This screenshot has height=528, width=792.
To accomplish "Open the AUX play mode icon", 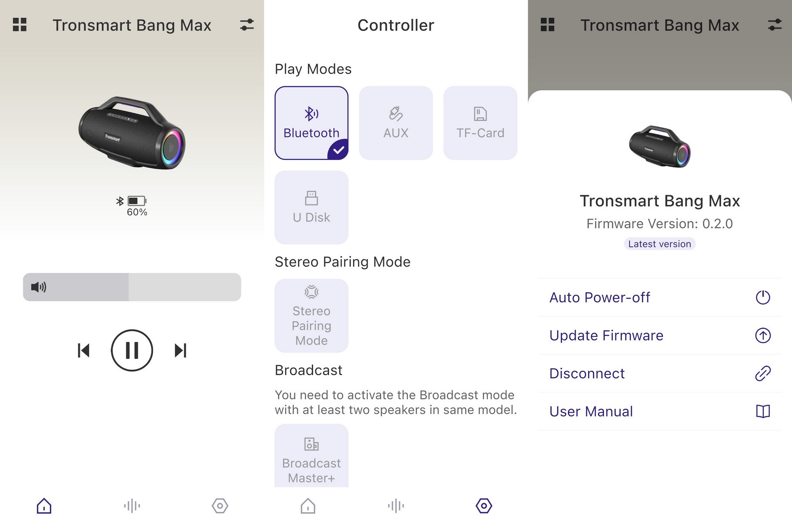I will pos(396,122).
